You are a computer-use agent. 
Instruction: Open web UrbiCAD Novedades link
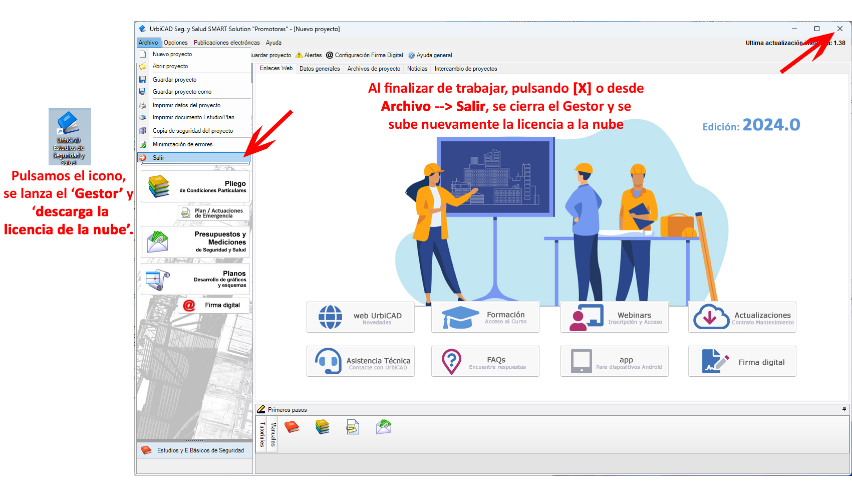pyautogui.click(x=361, y=317)
